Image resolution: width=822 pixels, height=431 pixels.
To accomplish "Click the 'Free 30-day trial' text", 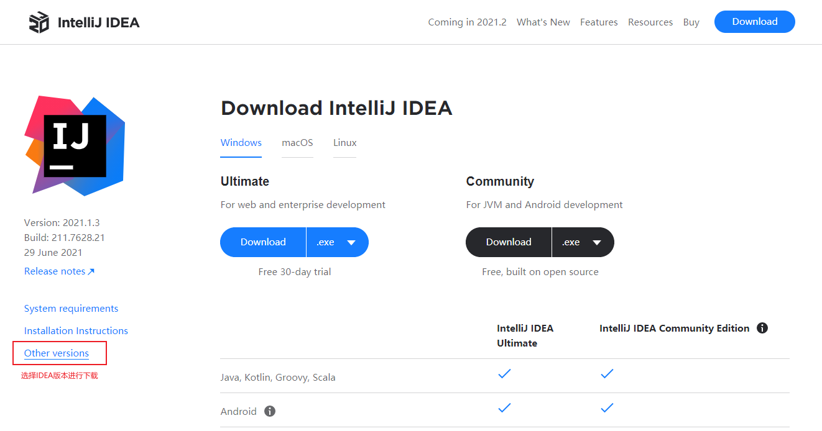I will point(295,271).
